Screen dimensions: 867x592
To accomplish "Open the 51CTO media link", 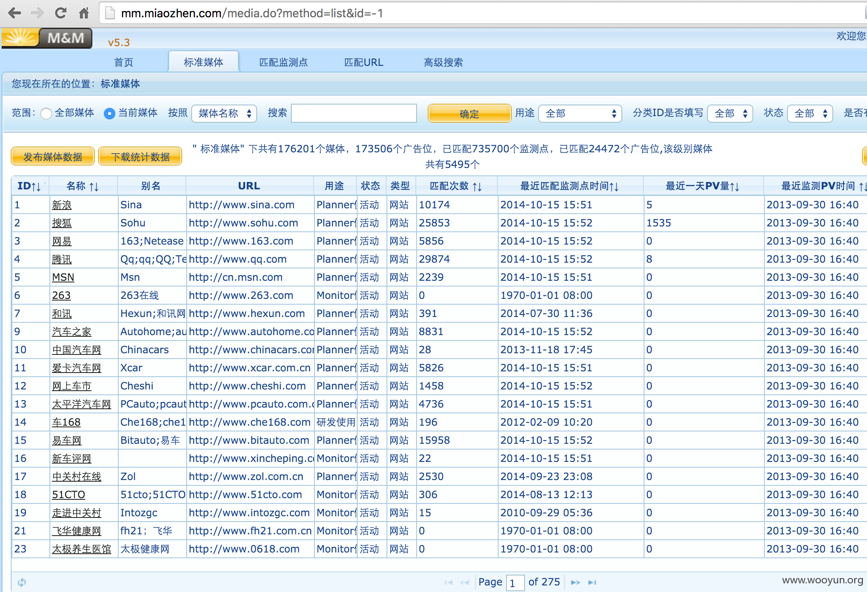I will [x=68, y=495].
